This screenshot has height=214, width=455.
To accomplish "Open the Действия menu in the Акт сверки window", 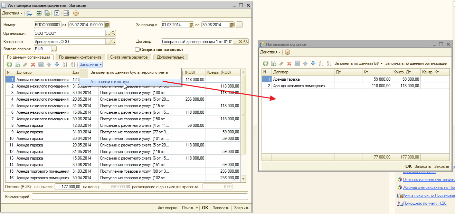I will (12, 13).
